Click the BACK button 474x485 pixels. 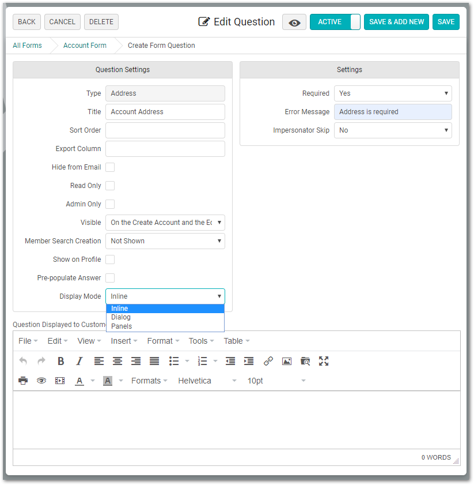(26, 22)
